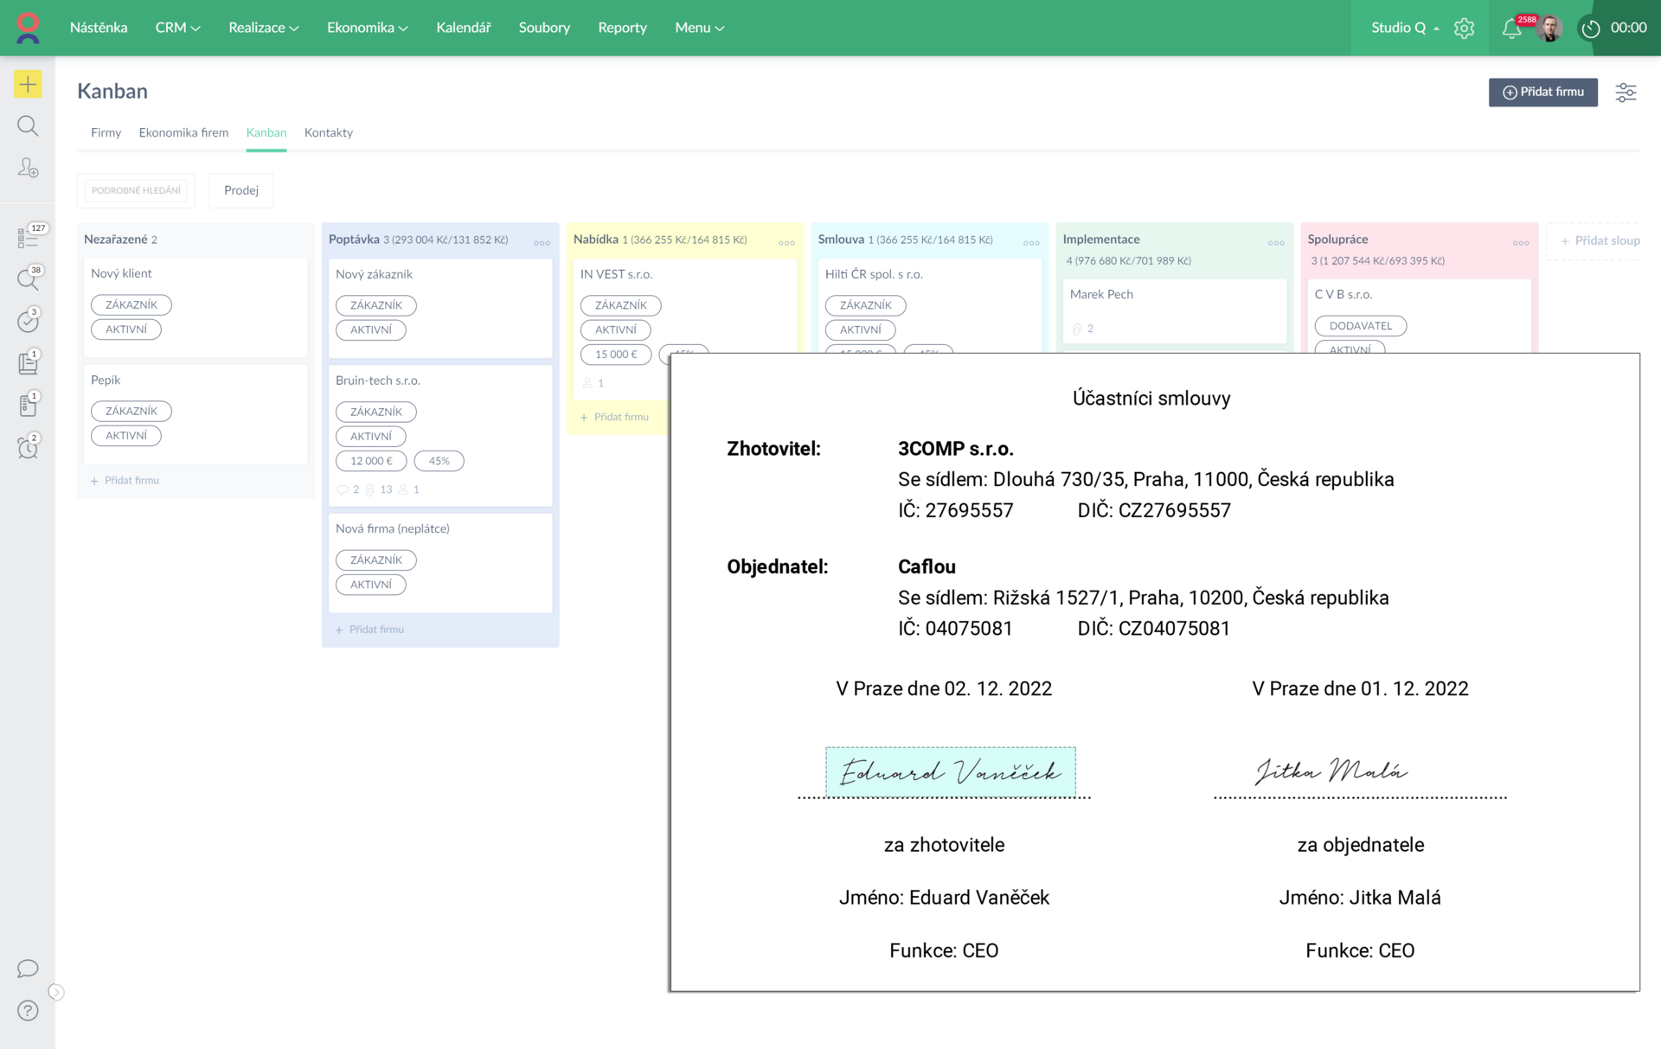The width and height of the screenshot is (1661, 1049).
Task: Expand the Ekonomika dropdown menu
Action: pos(367,28)
